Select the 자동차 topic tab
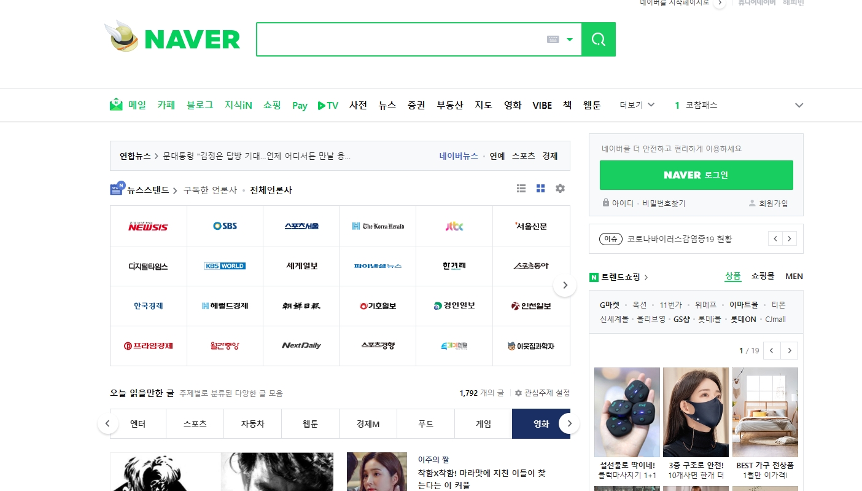This screenshot has height=491, width=862. tap(252, 424)
